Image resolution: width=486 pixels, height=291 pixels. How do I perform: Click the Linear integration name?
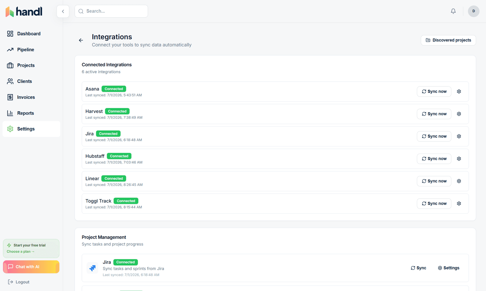point(92,178)
